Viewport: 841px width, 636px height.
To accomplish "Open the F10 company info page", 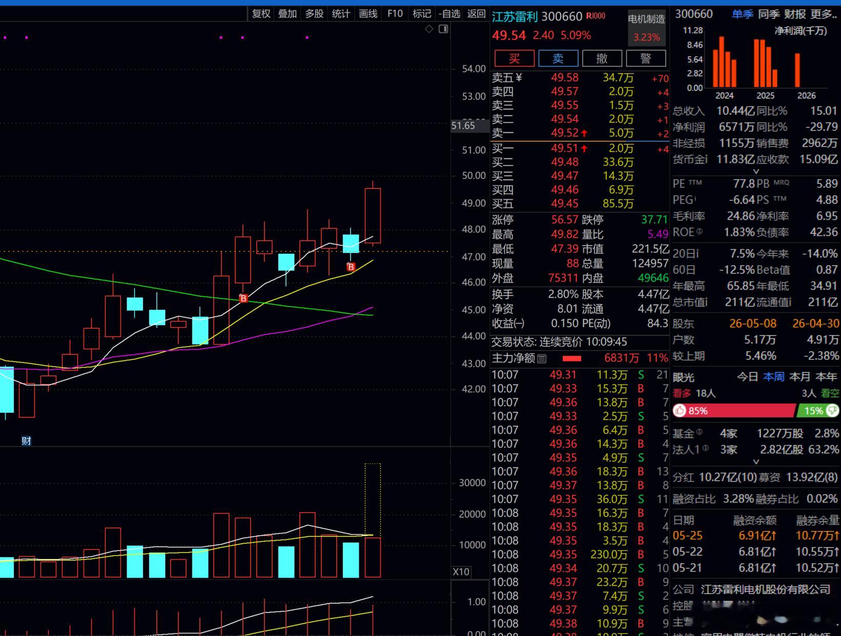I will (x=395, y=14).
